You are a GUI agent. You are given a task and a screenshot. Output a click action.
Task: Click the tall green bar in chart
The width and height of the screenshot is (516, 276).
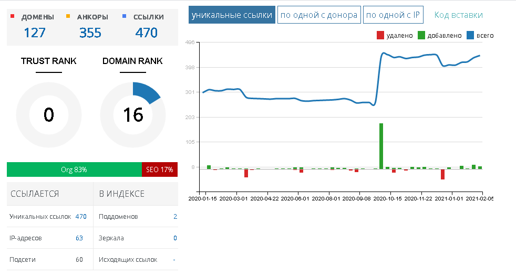point(381,146)
